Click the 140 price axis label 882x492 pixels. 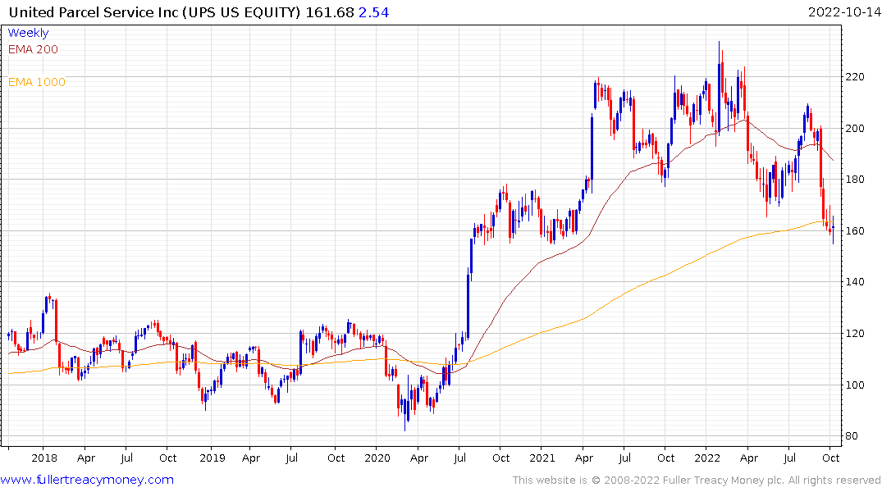click(x=855, y=282)
